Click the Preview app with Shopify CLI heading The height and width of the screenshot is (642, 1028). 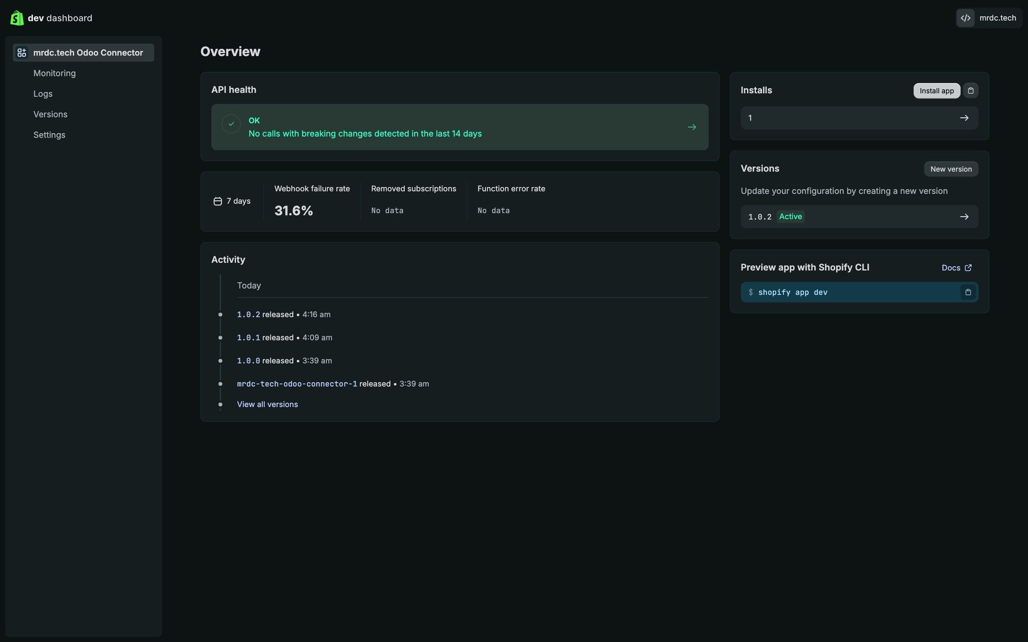point(805,267)
